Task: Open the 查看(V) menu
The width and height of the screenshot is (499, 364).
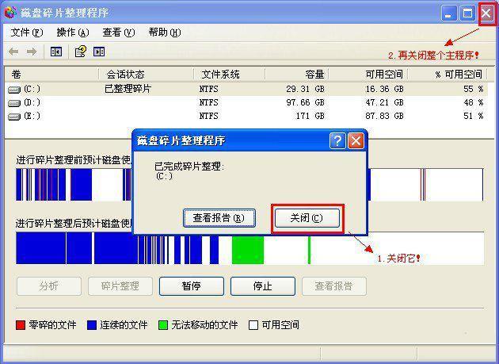Action: pyautogui.click(x=119, y=33)
